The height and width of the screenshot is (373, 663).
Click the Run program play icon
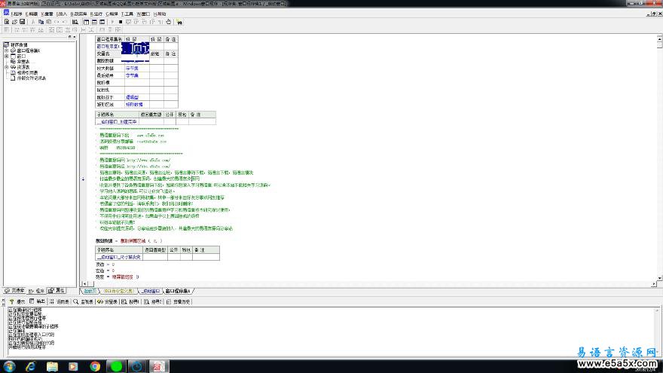(x=112, y=22)
